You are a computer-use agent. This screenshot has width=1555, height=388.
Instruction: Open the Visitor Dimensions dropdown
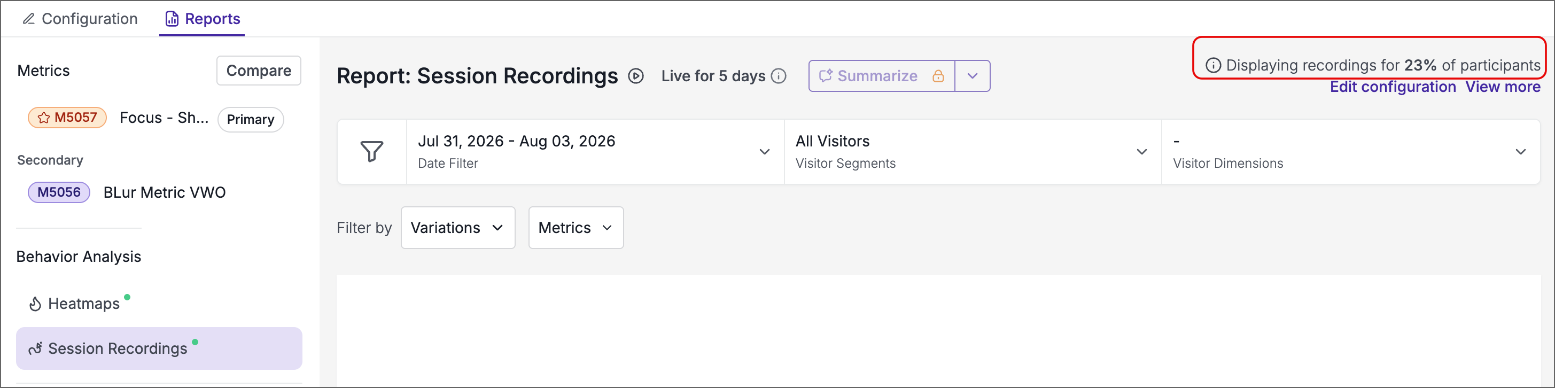coord(1350,151)
